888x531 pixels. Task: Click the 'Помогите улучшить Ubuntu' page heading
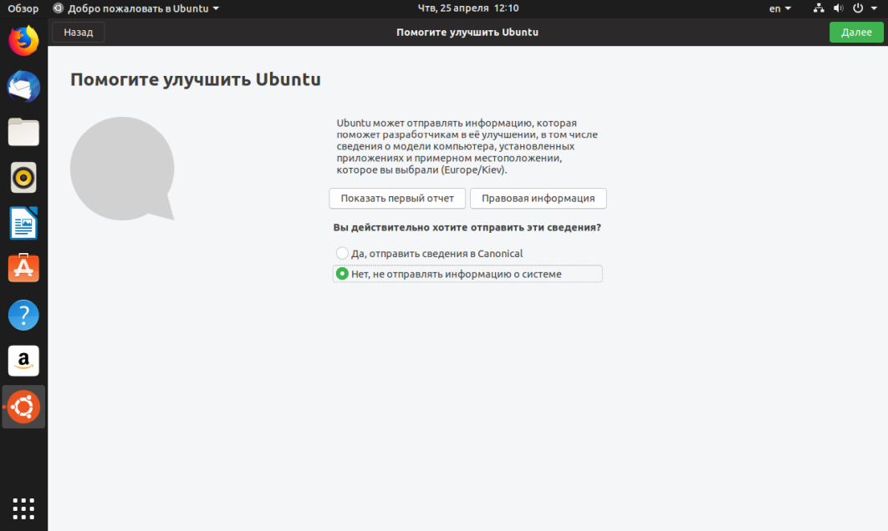tap(196, 79)
